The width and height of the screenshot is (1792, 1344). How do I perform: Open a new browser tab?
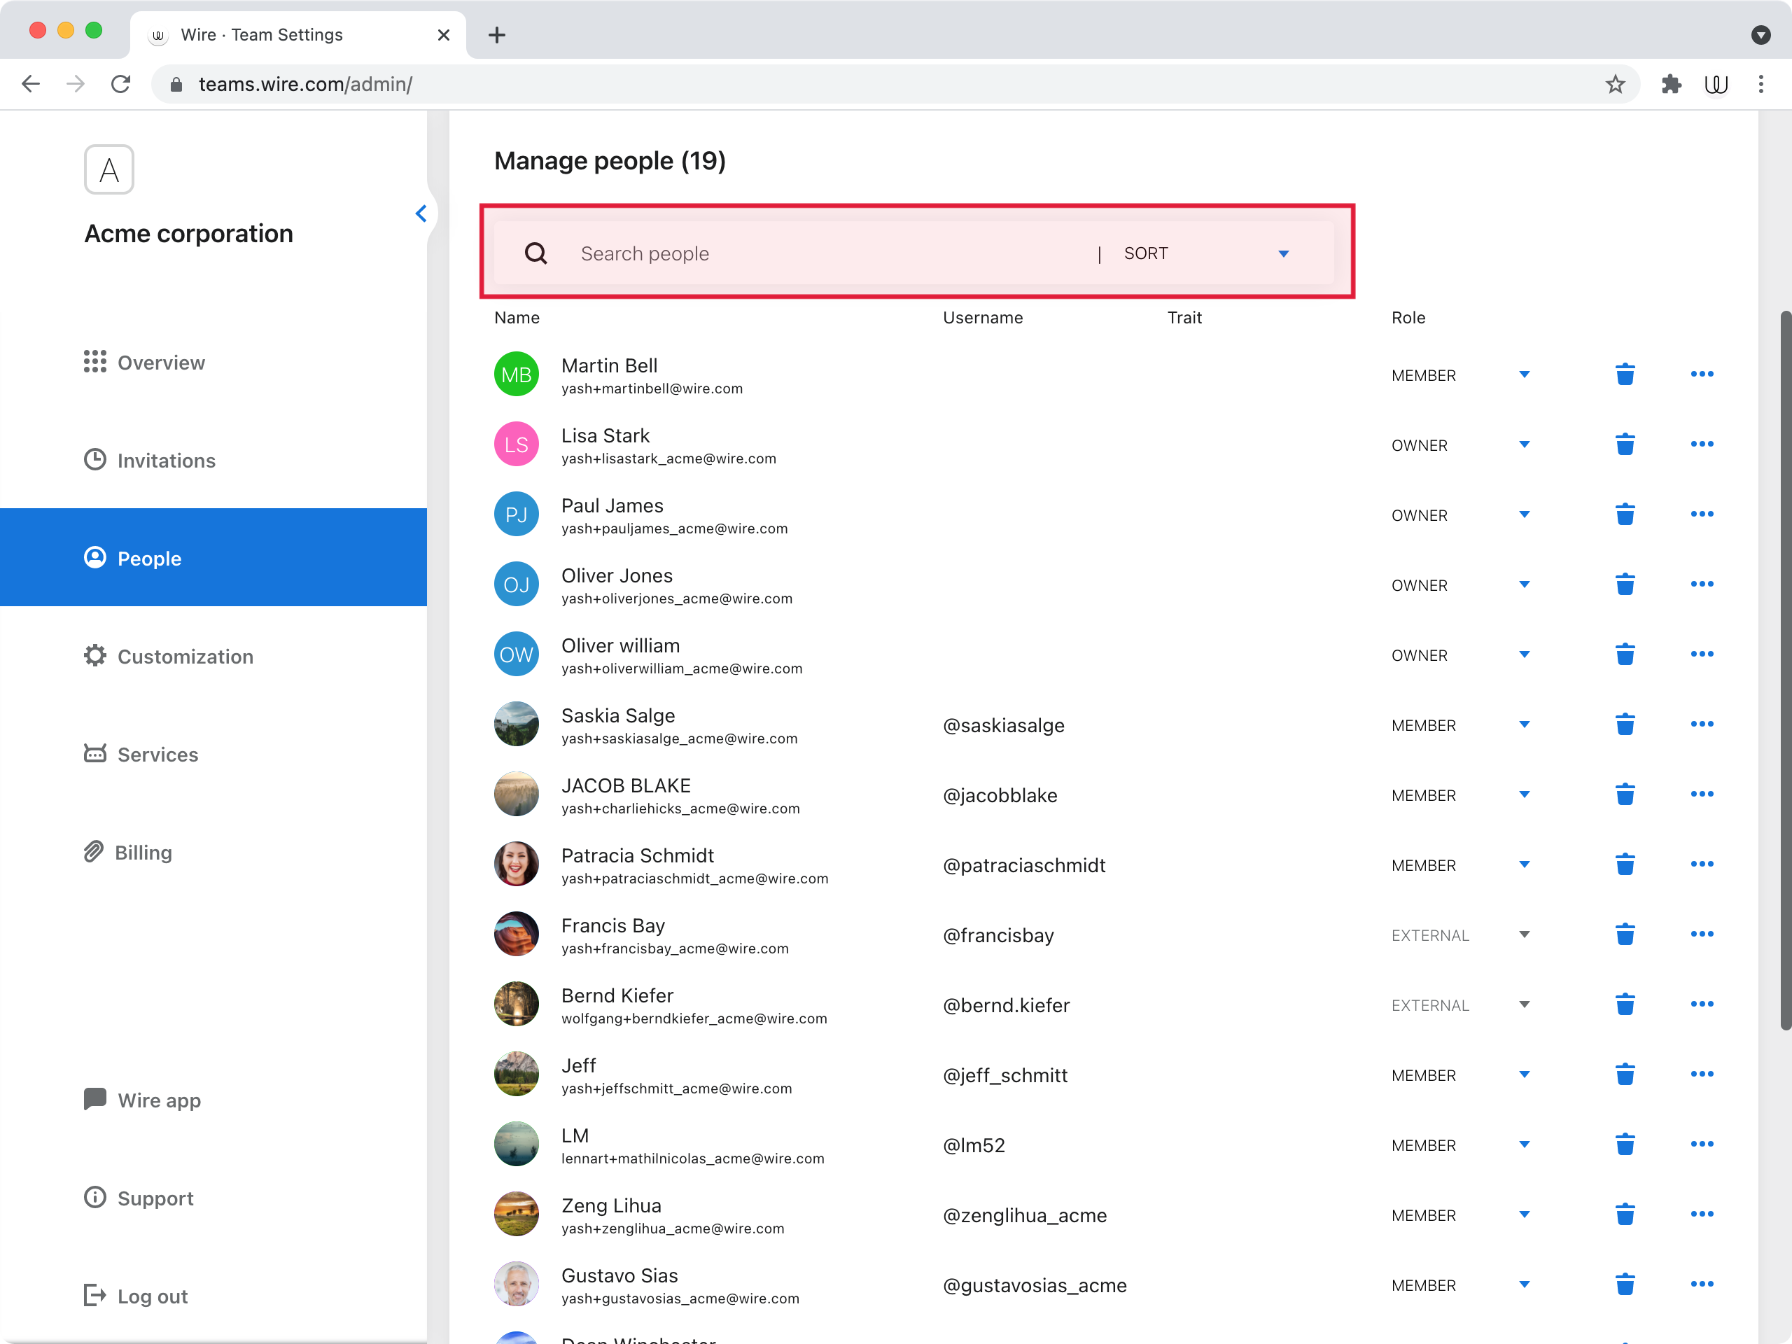pos(496,35)
